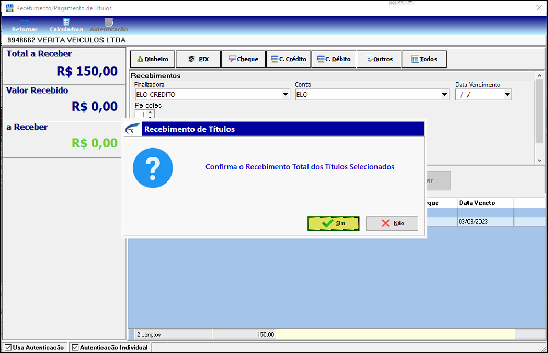Expand the Finalizadora dropdown
The image size is (548, 353).
[286, 94]
